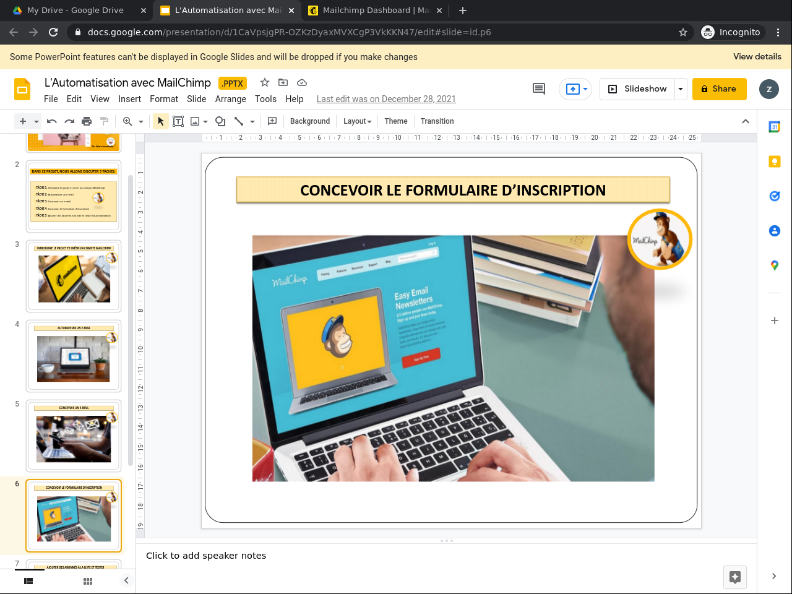Choose the Shape tool
This screenshot has height=594, width=792.
(220, 121)
